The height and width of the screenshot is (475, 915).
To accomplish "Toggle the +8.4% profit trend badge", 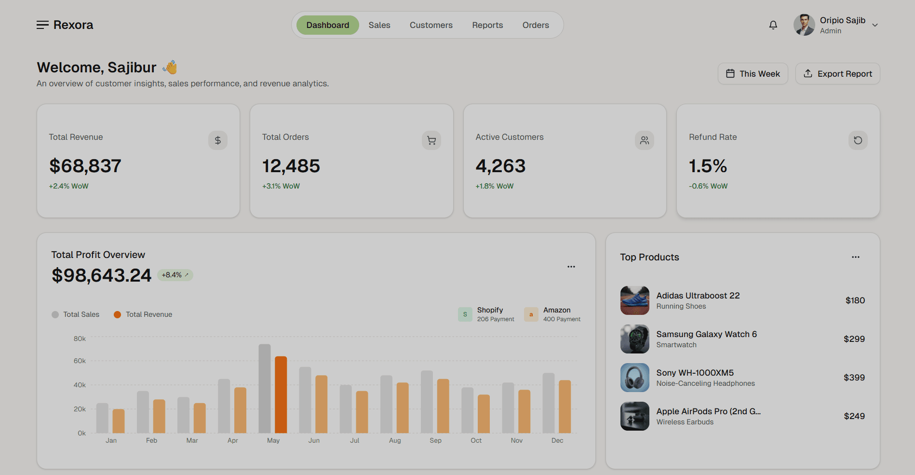I will pyautogui.click(x=175, y=275).
